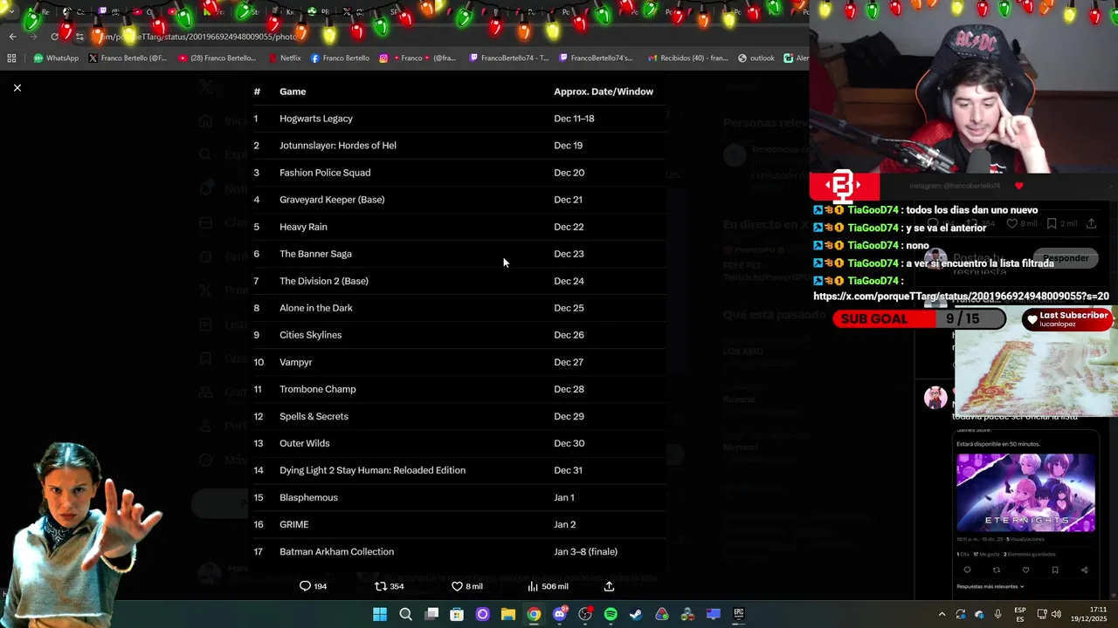
Task: Go back with the browser back arrow
Action: tap(12, 37)
